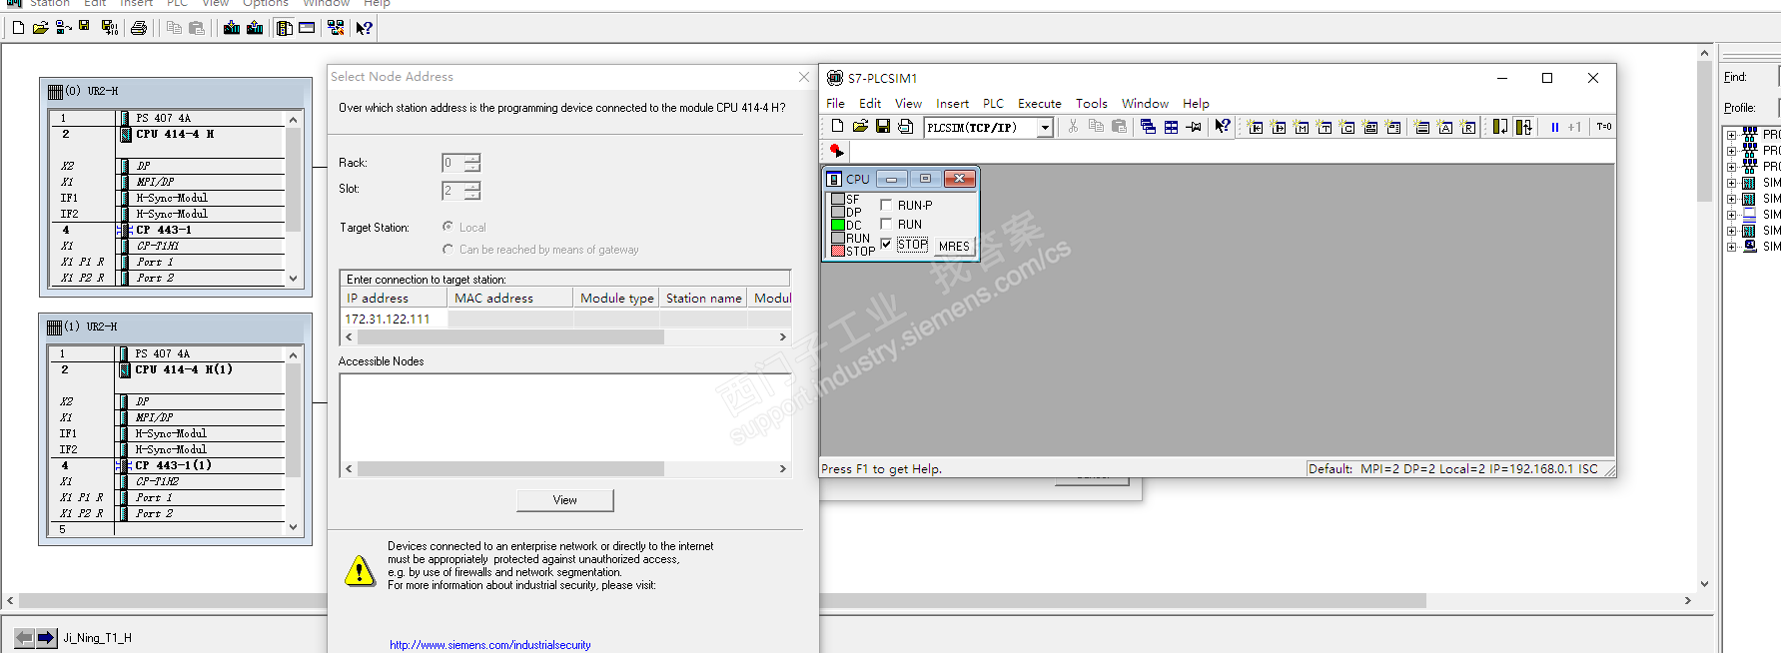Click the Record/Playback icon in PLCSIM

(x=837, y=151)
